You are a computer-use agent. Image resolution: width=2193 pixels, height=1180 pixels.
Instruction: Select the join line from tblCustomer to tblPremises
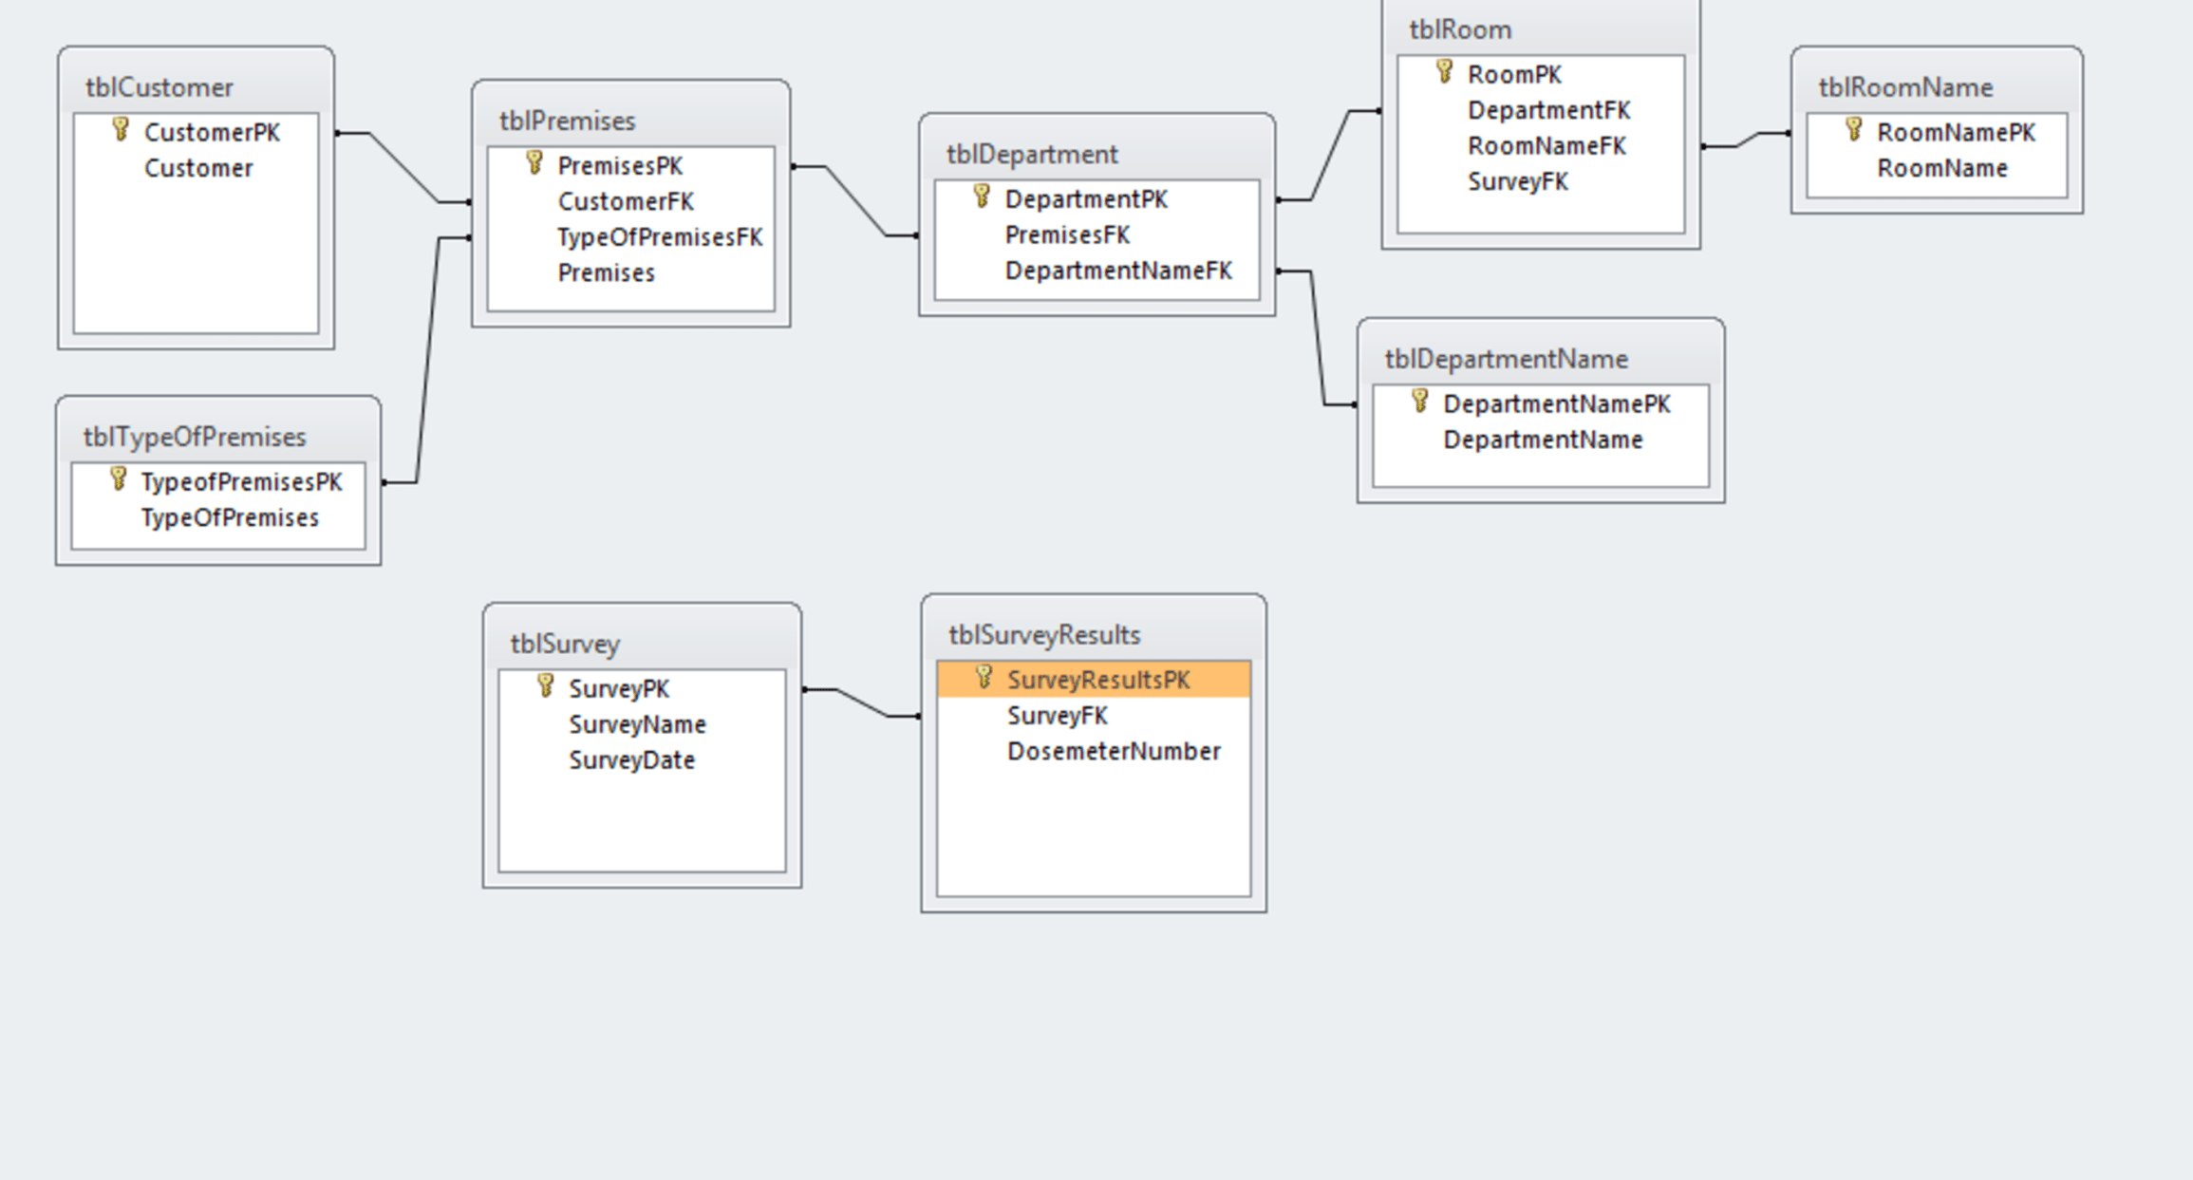403,167
